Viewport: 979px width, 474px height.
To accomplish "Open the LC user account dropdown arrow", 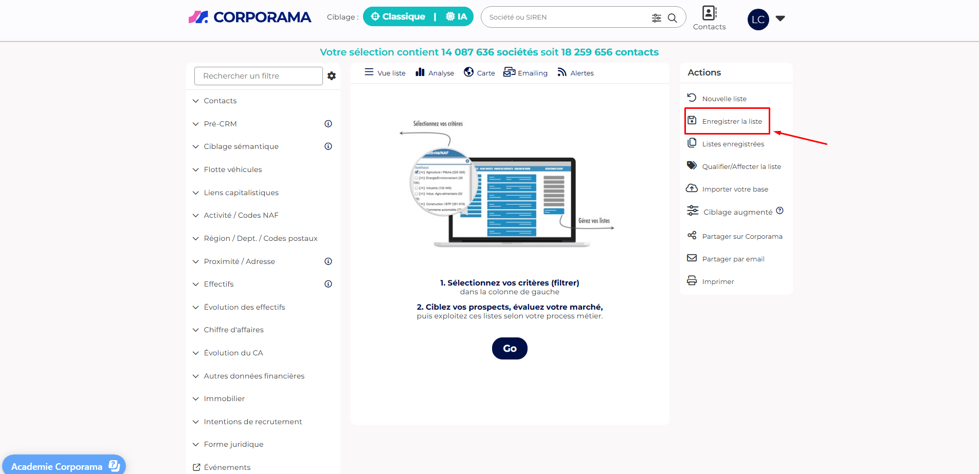I will pos(780,18).
